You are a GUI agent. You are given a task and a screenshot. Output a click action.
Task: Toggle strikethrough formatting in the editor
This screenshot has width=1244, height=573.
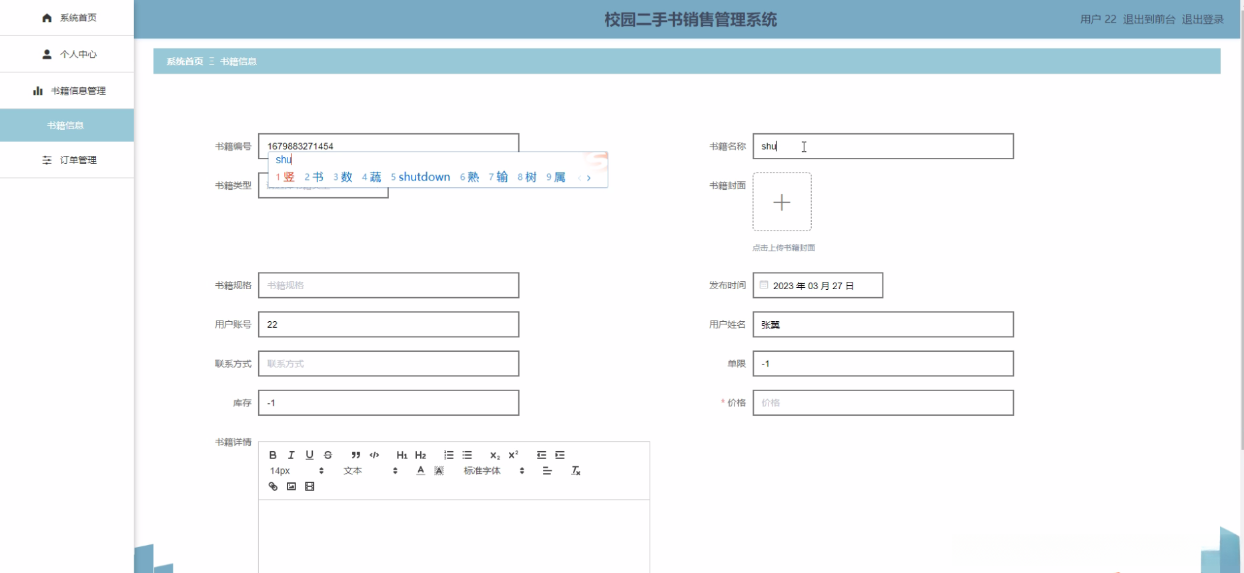pos(328,455)
